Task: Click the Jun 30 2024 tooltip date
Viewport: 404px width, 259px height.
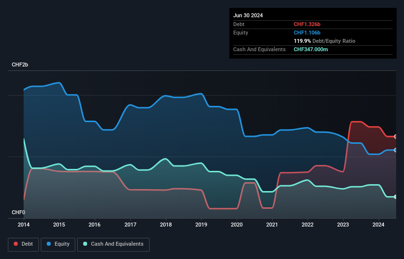Action: coord(248,15)
